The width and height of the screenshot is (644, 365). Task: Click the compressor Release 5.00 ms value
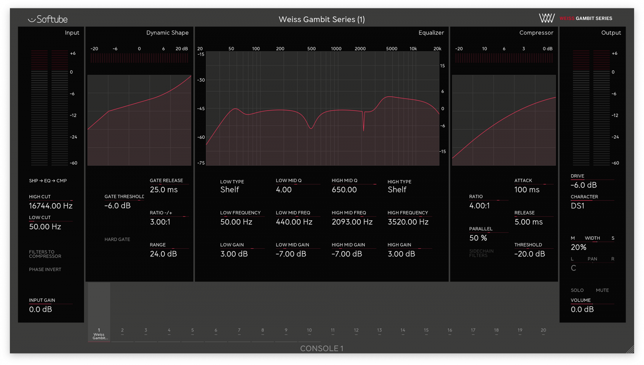tap(528, 222)
